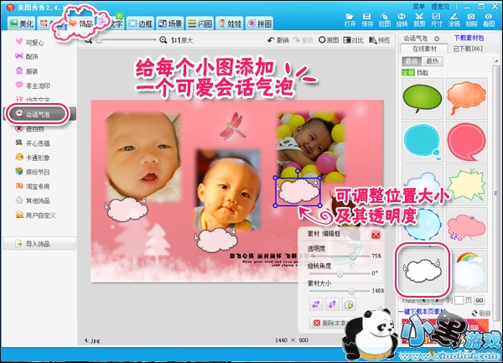
Task: Switch to the 已下载 tab
Action: [468, 49]
